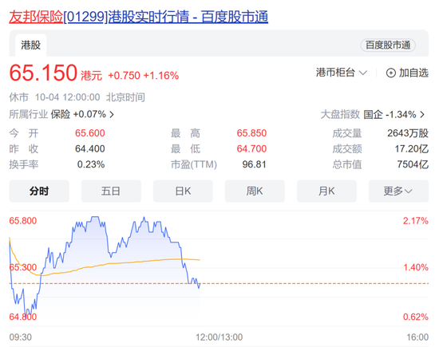This screenshot has width=439, height=347.
Task: Click the current price 65.150
Action: [43, 73]
